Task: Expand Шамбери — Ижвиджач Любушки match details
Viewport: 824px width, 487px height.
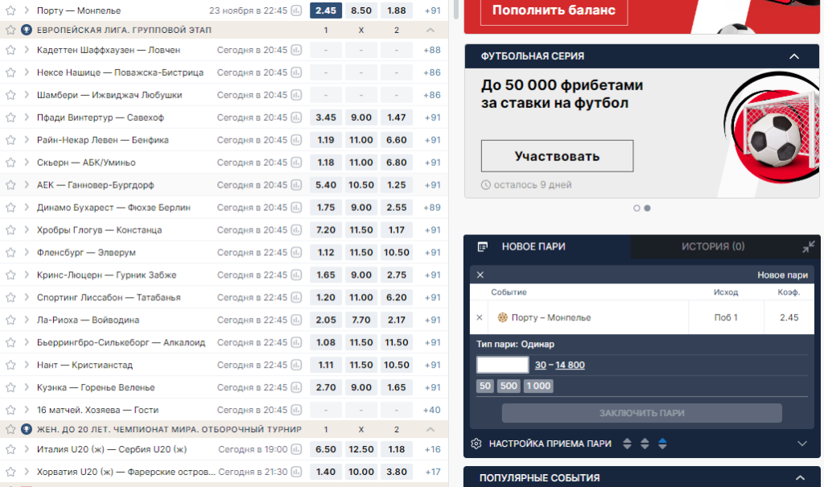Action: [27, 95]
